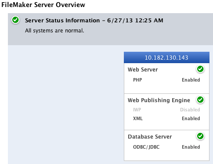Click the XML Enabled status text
The height and width of the screenshot is (164, 213).
191,118
